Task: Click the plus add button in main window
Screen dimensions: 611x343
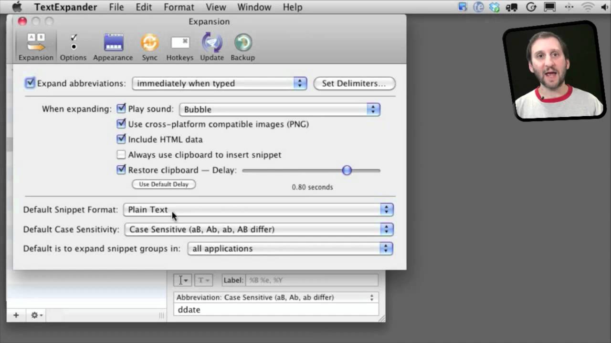Action: [16, 315]
